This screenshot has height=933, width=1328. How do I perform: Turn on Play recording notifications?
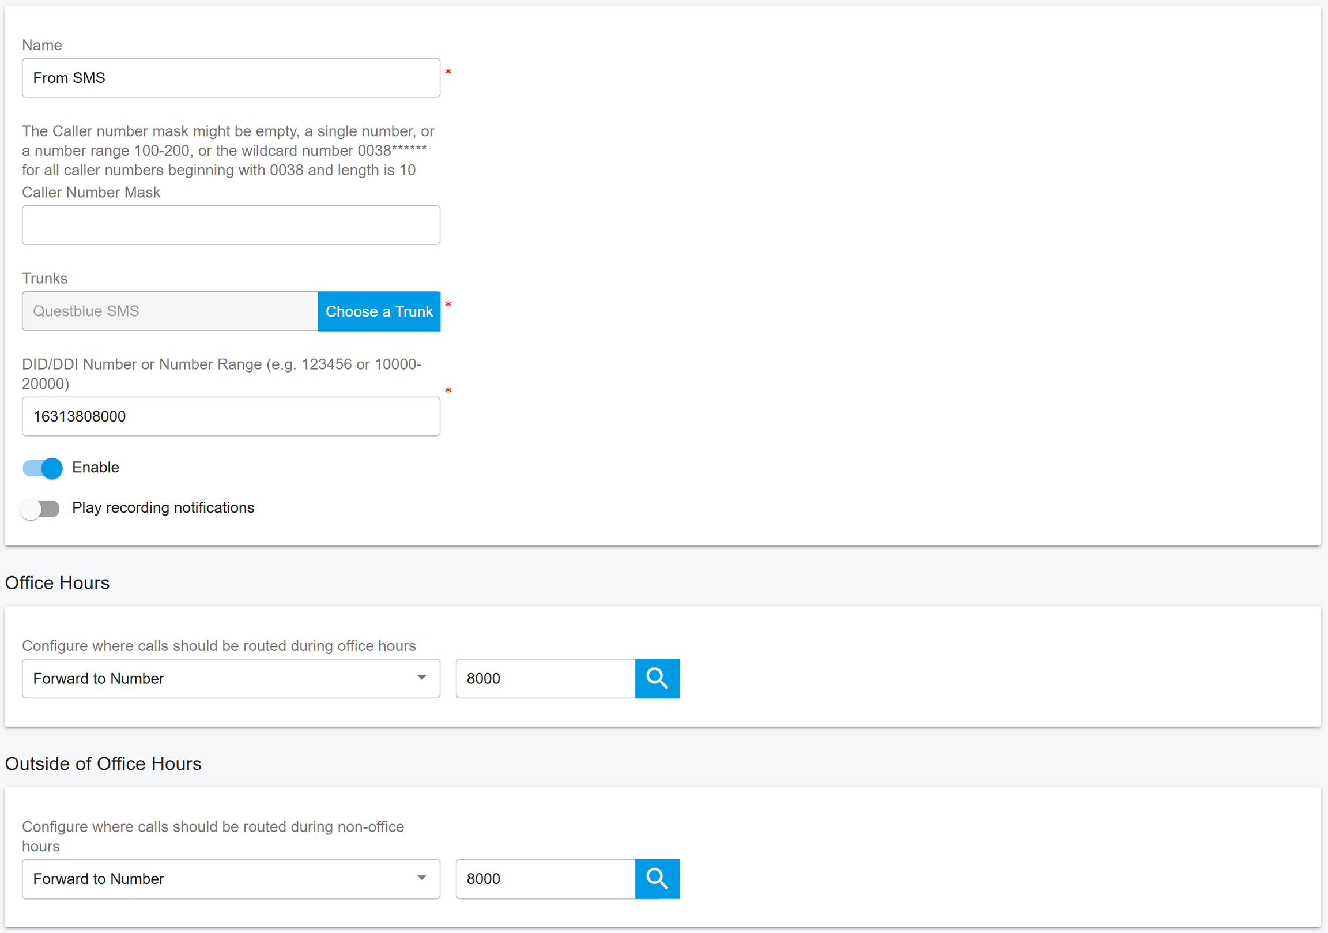click(x=40, y=509)
